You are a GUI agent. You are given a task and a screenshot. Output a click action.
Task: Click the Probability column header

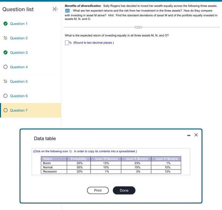click(79, 159)
